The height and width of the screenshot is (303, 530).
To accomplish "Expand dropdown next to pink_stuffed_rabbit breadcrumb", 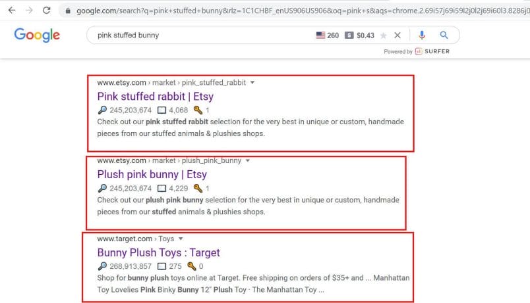I will (252, 83).
